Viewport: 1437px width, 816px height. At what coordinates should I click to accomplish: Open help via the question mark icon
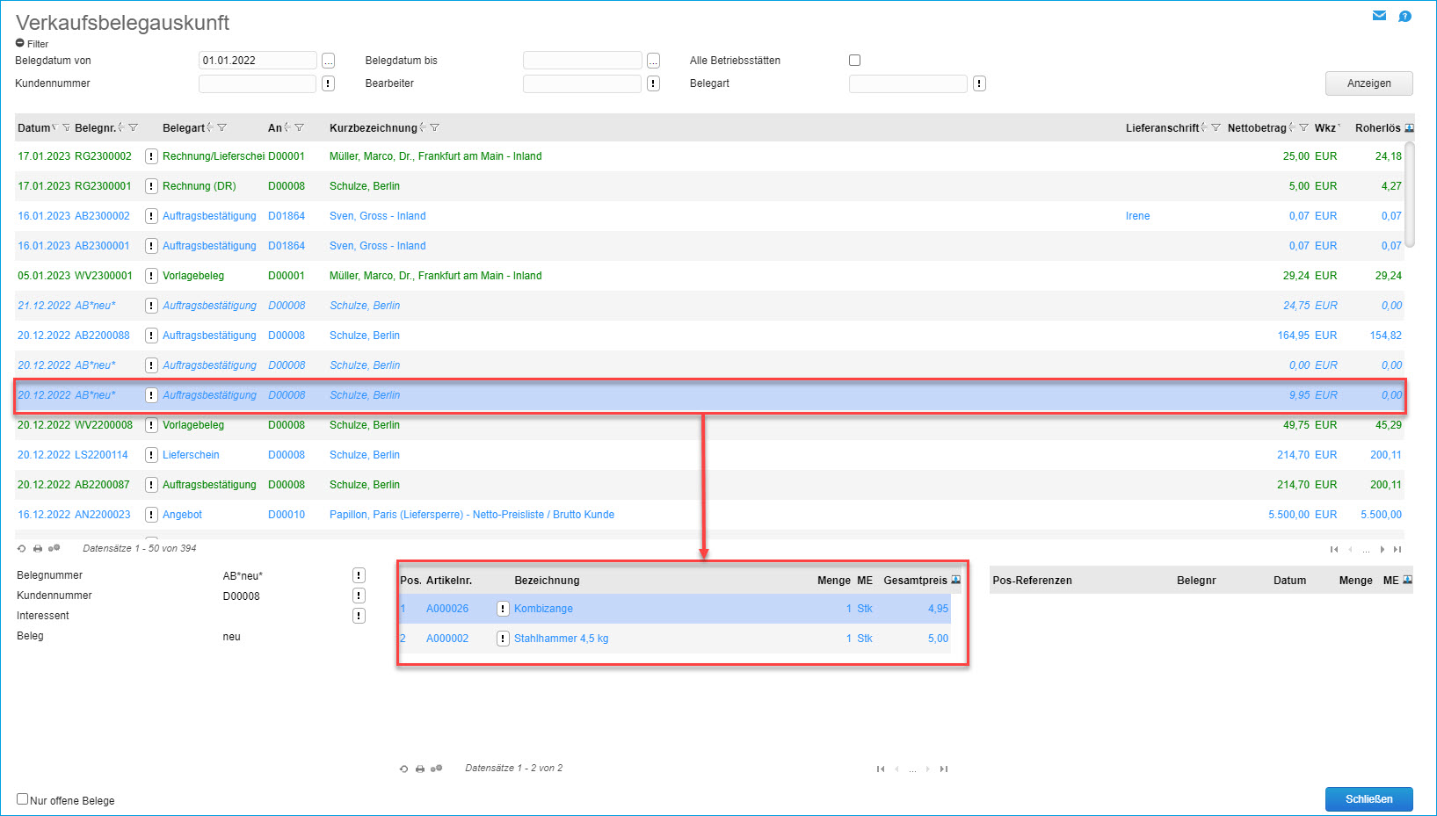(1404, 16)
